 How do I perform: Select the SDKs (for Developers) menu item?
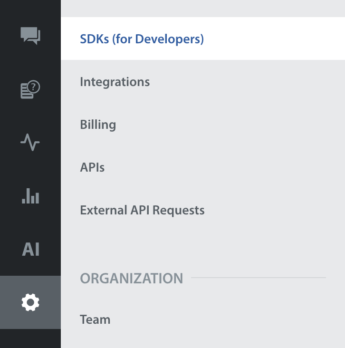pos(142,39)
